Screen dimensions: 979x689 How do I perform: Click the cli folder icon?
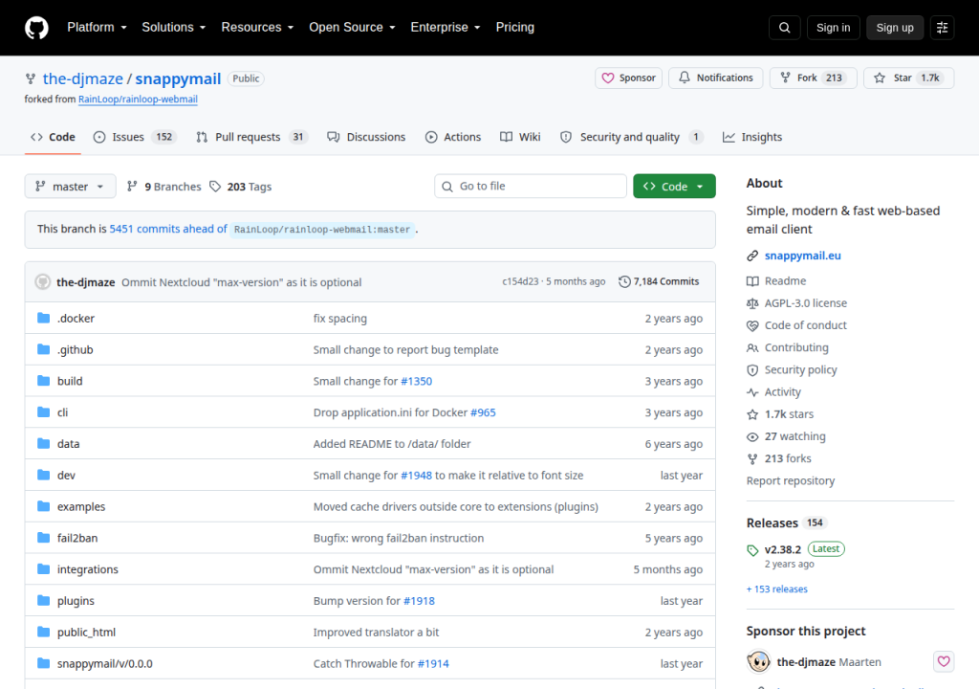click(43, 412)
